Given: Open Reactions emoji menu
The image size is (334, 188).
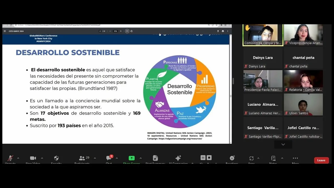Looking at the screenshot, I should point(232,158).
